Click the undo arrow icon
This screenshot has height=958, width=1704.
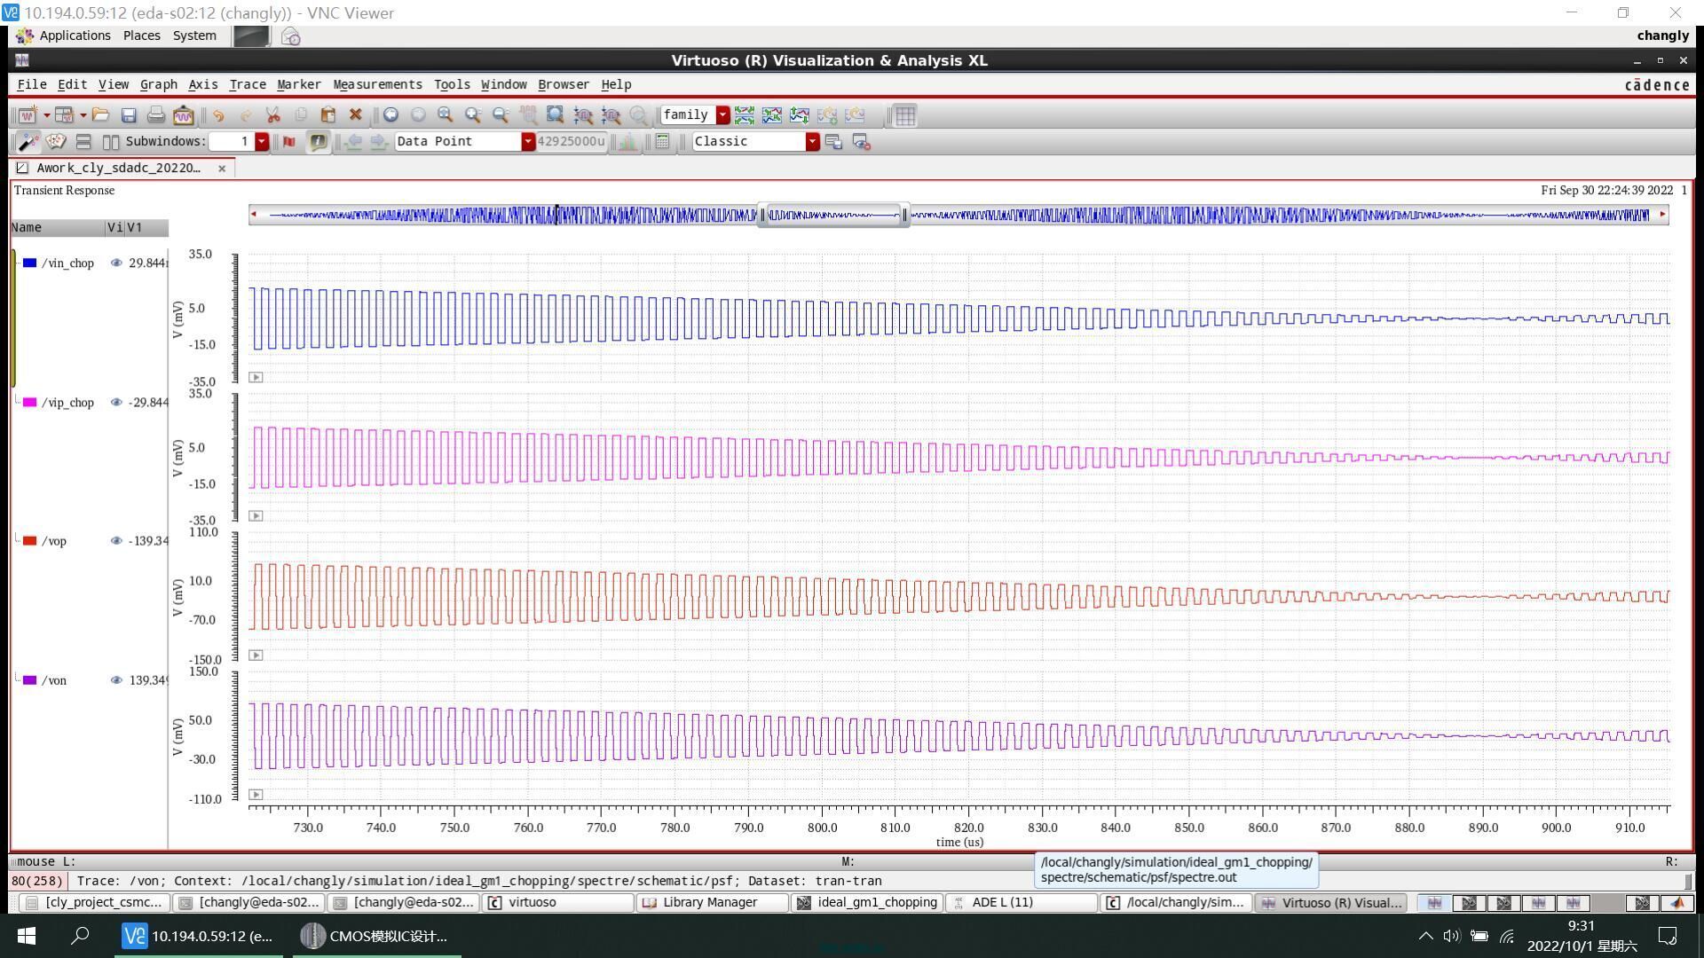(x=218, y=115)
